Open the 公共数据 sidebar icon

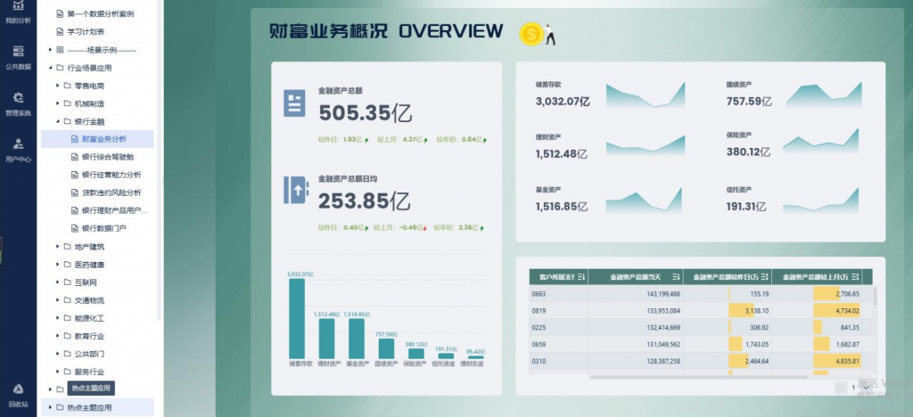[x=17, y=56]
